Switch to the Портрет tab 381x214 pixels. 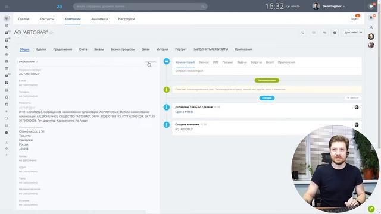[x=181, y=49]
